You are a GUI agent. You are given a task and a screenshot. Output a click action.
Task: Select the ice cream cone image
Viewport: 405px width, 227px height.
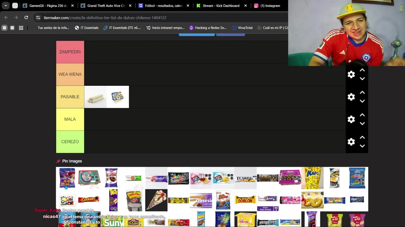[156, 200]
